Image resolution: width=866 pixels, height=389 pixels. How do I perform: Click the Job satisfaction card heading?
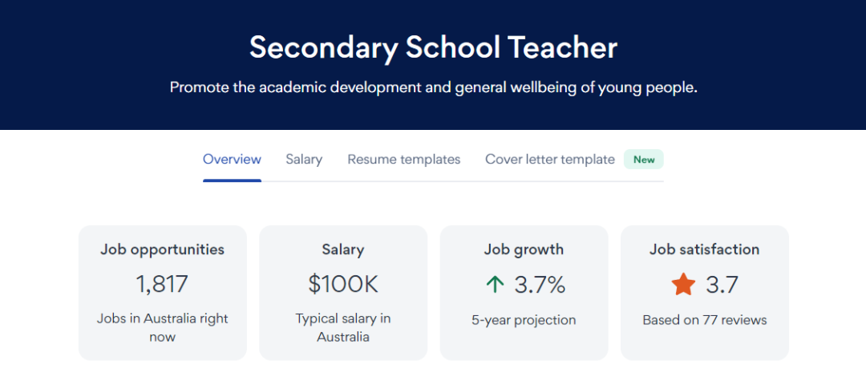(x=704, y=249)
